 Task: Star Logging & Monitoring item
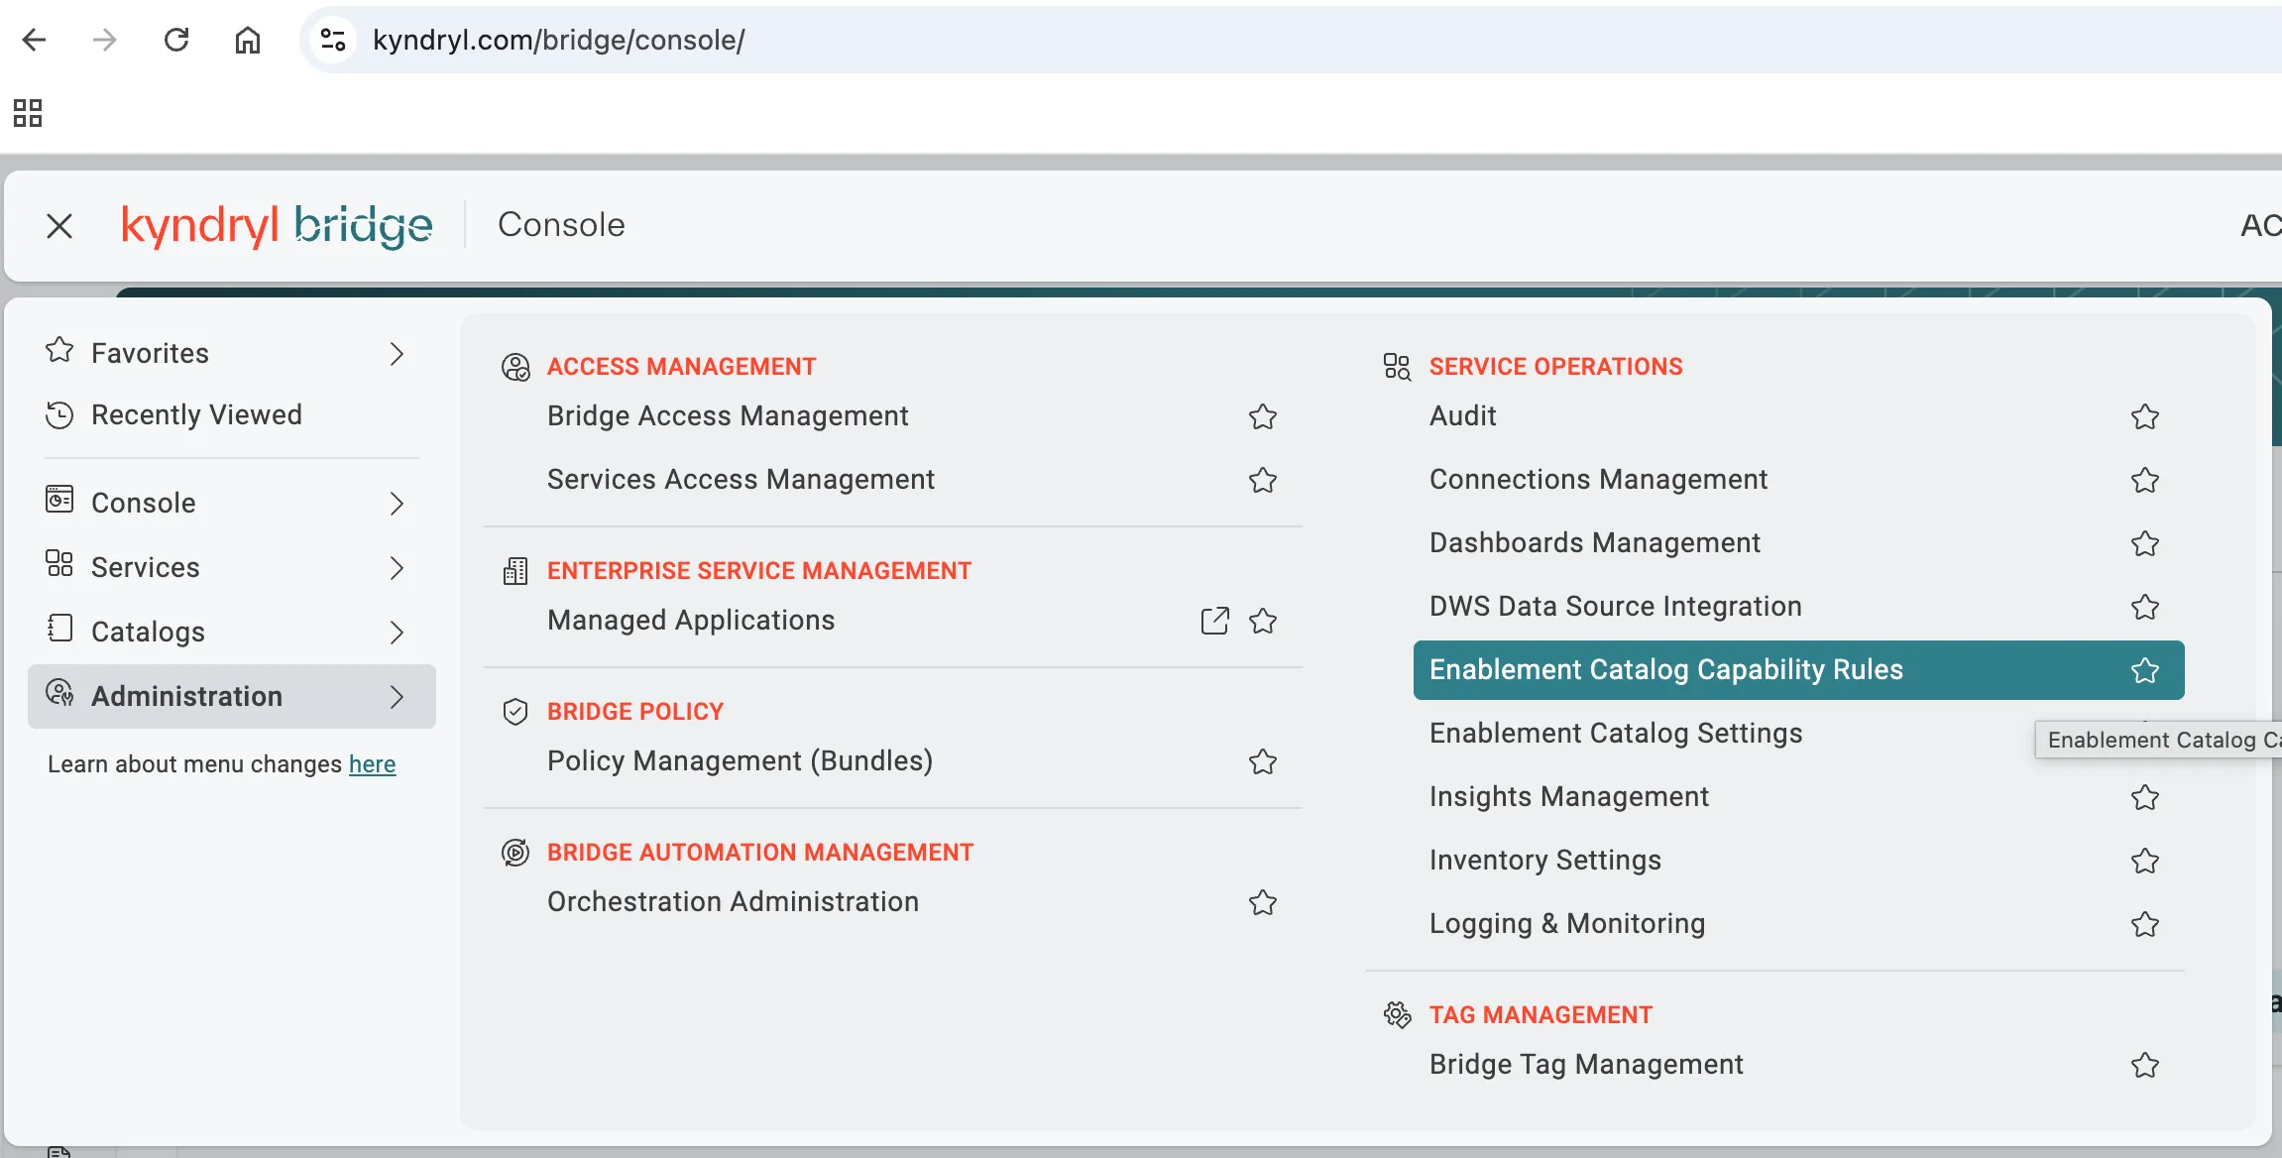pyautogui.click(x=2145, y=924)
